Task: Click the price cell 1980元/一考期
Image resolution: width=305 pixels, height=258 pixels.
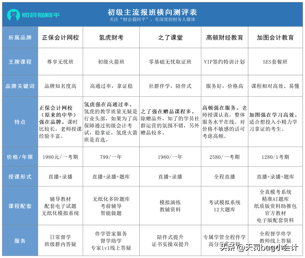Action: coord(60,157)
